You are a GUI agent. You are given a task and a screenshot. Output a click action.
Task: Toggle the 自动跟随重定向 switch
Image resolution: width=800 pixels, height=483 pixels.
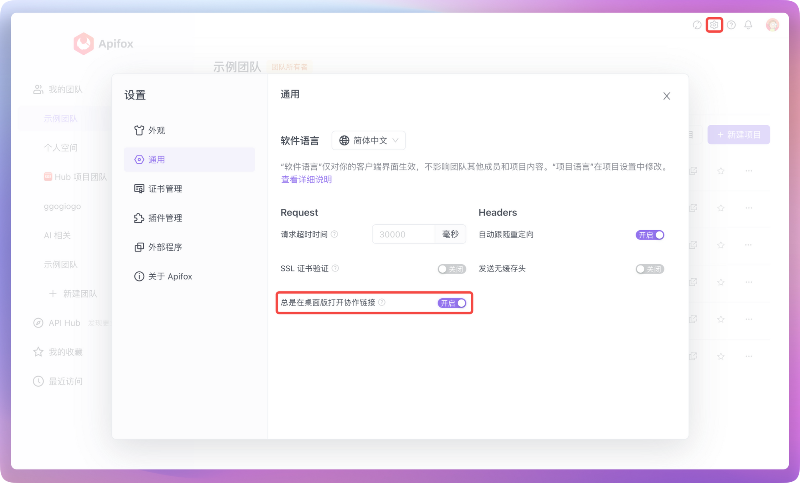650,235
